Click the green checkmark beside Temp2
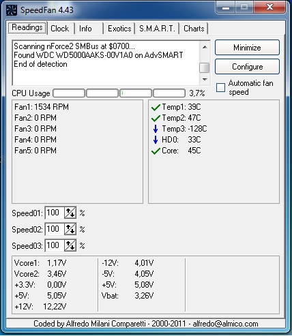292x336 pixels. pyautogui.click(x=156, y=118)
